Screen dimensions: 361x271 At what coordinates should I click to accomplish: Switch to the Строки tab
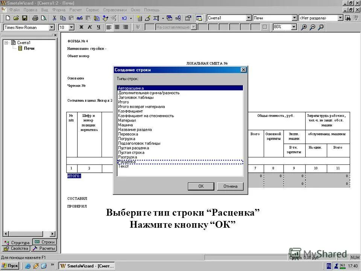tap(45, 242)
